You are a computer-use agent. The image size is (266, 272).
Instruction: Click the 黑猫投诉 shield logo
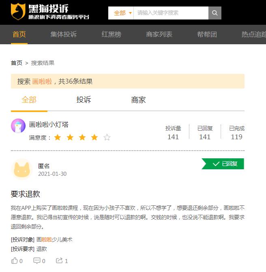point(18,11)
